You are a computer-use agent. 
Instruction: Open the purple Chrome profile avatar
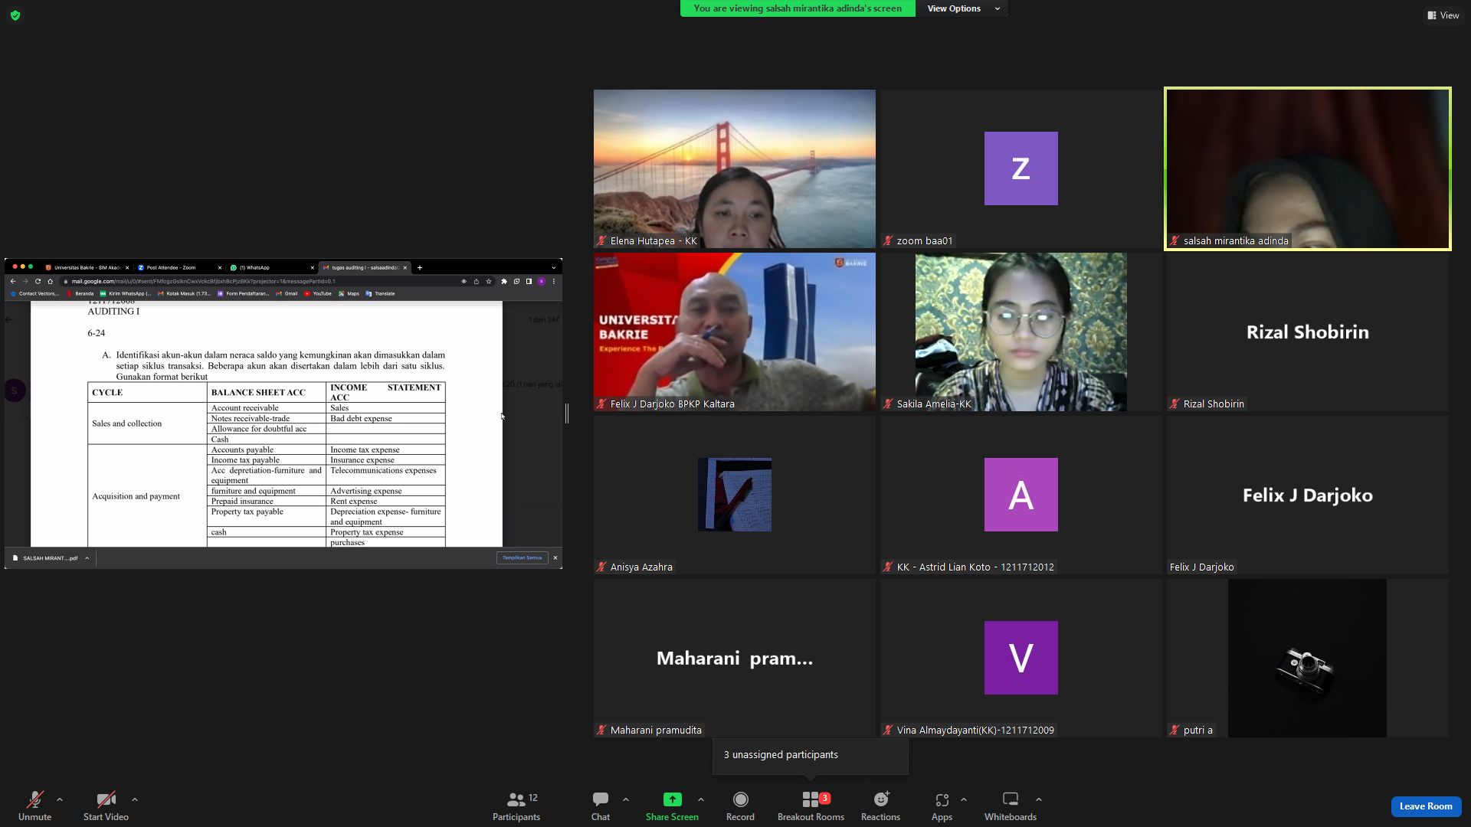[542, 281]
